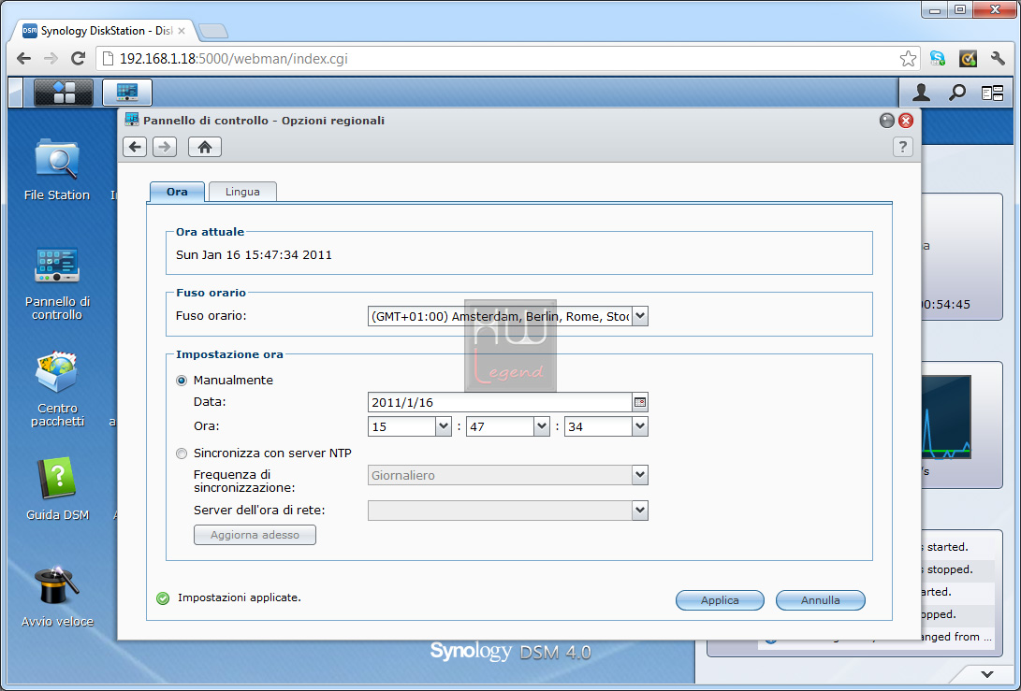Viewport: 1021px width, 691px height.
Task: Open the hour dropdown showing 15
Action: point(444,426)
